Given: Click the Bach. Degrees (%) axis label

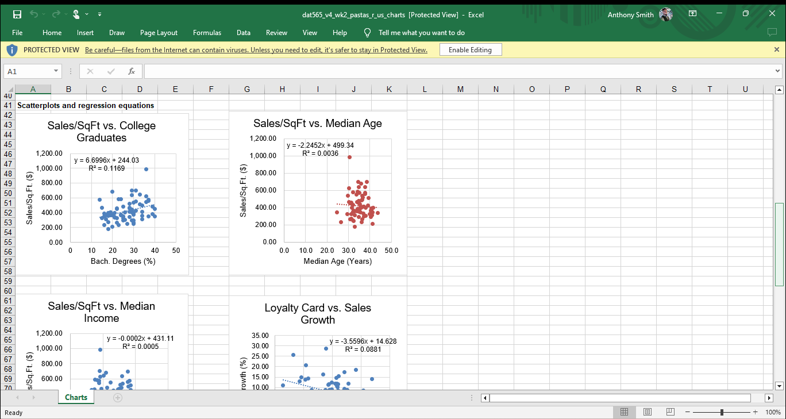Looking at the screenshot, I should pyautogui.click(x=123, y=262).
